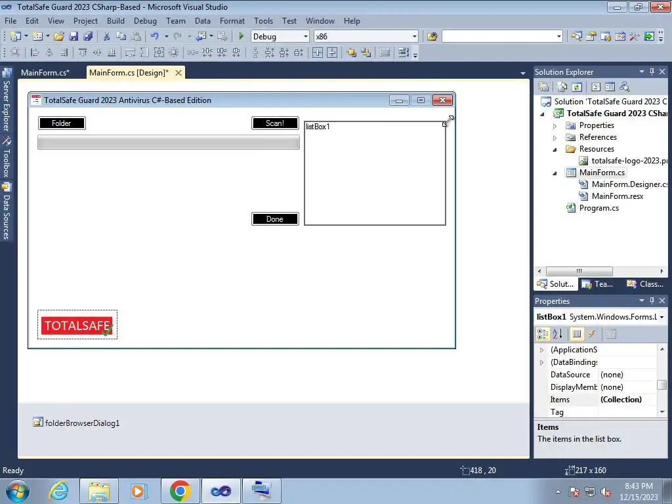The width and height of the screenshot is (672, 504).
Task: Click the Make Same Width layout icon
Action: (130, 52)
